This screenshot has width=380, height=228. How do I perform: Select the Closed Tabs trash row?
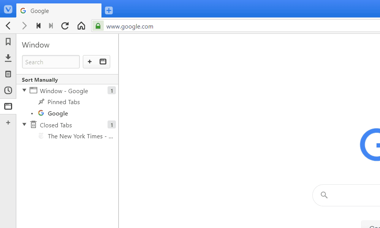coord(67,125)
